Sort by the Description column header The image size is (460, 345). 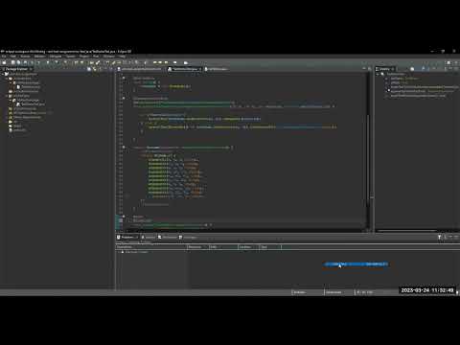point(151,247)
